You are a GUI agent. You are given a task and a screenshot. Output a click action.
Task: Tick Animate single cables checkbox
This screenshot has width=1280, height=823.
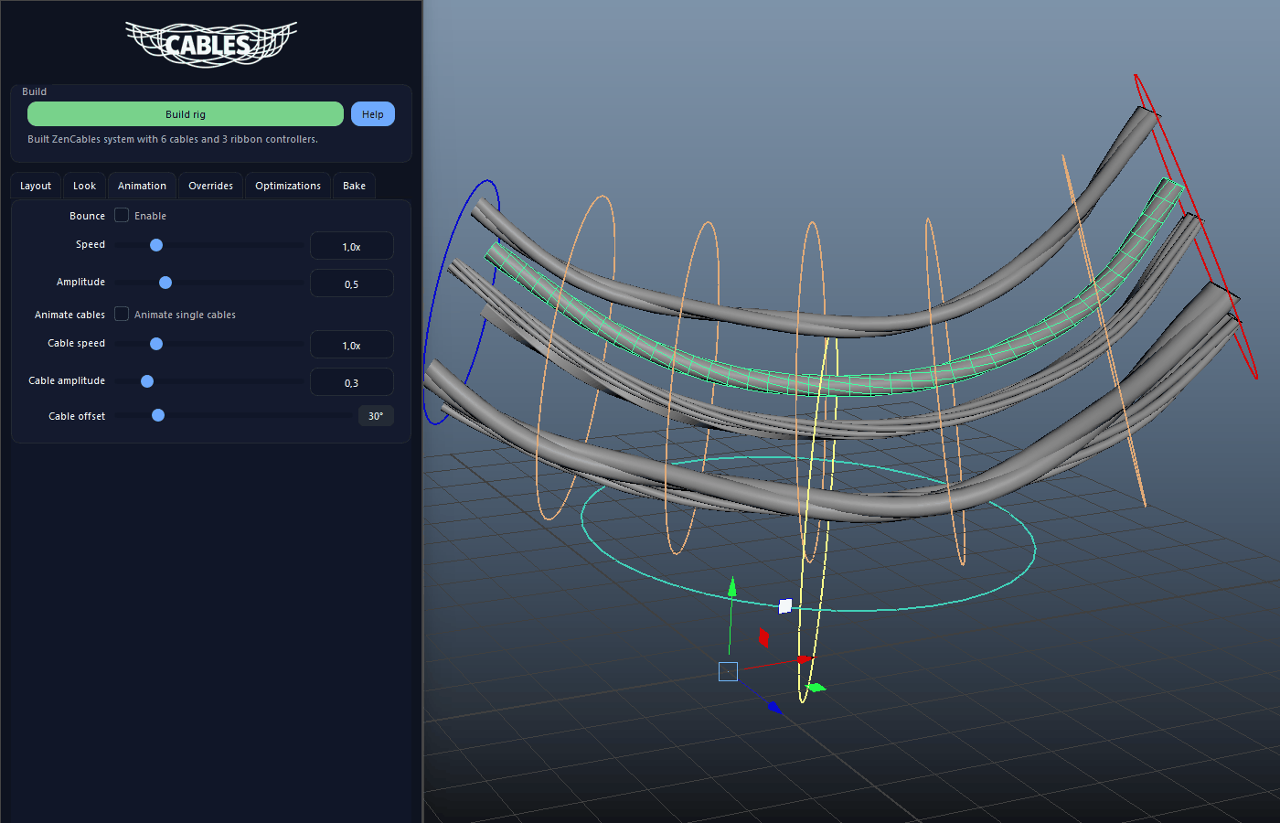pyautogui.click(x=122, y=315)
